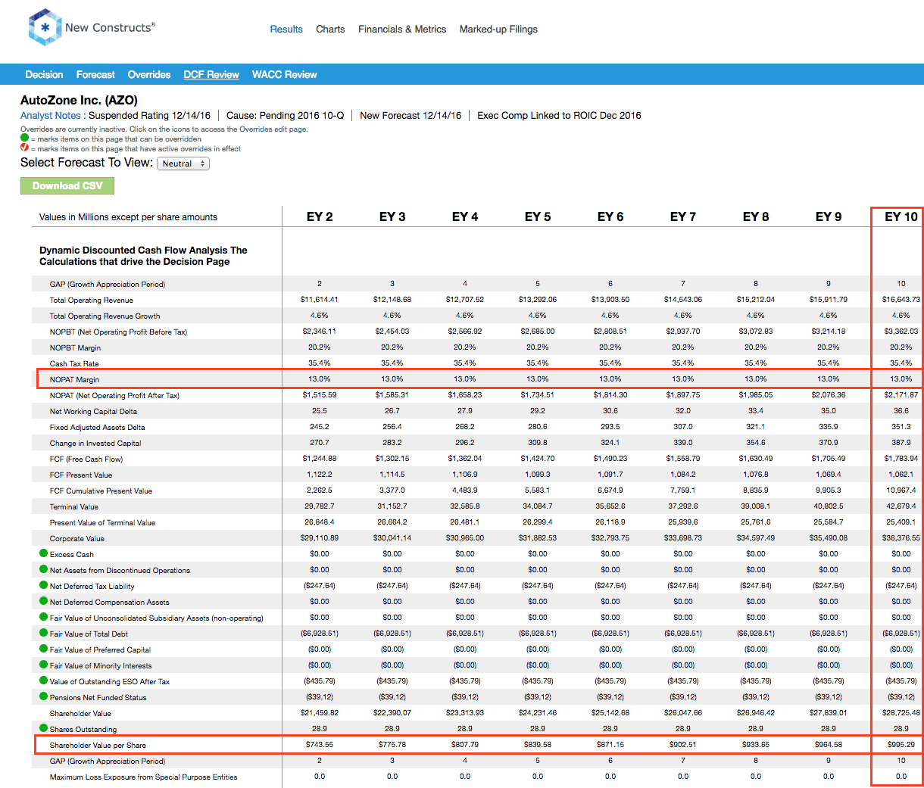The width and height of the screenshot is (924, 788).
Task: Click the corporate value $29,110.89
Action: point(320,538)
